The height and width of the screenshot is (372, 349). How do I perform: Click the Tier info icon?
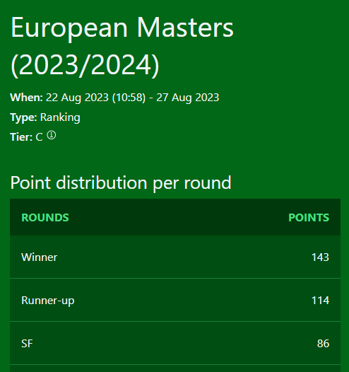coord(52,136)
